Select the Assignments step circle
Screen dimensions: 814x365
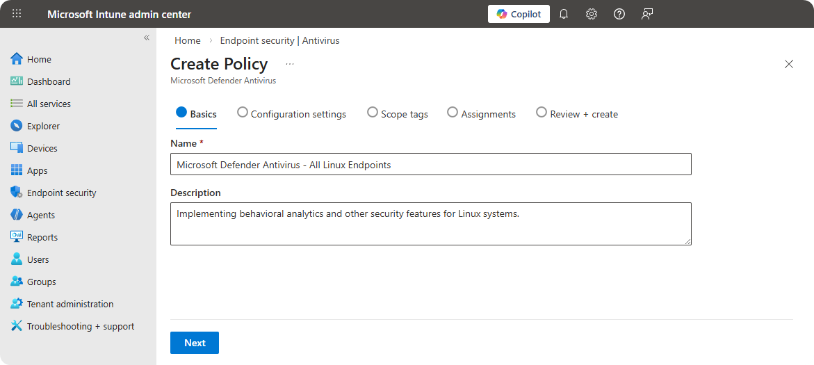(453, 112)
